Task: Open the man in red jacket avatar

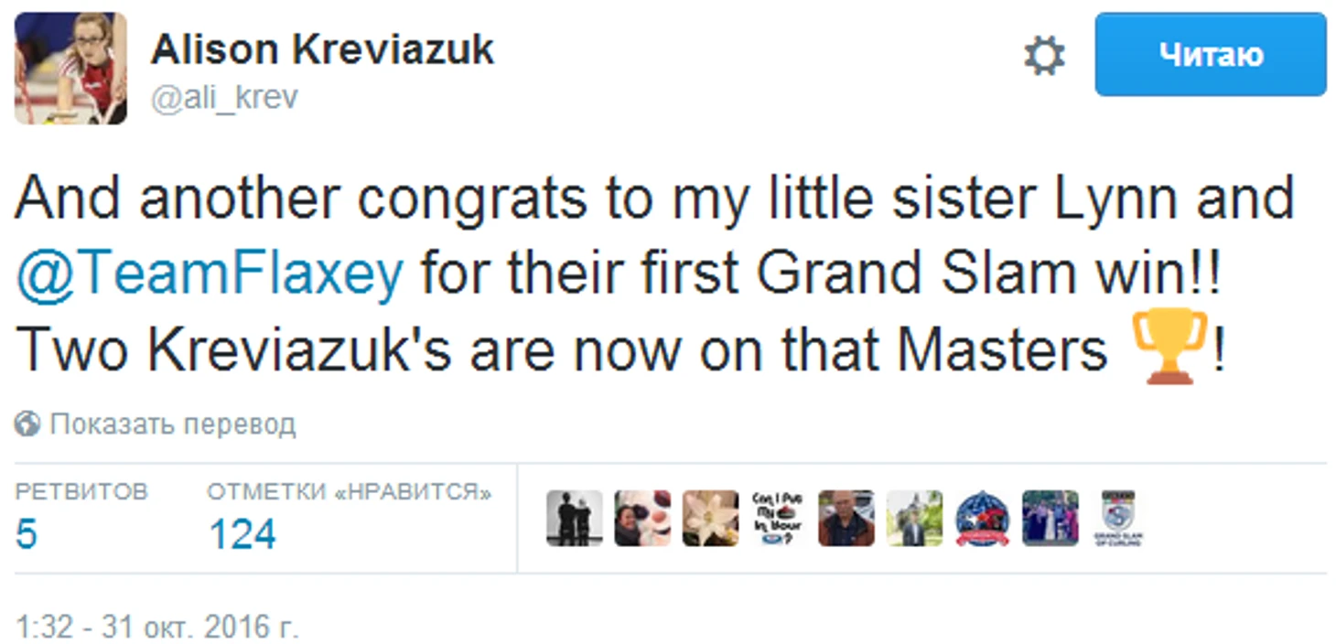Action: [846, 519]
